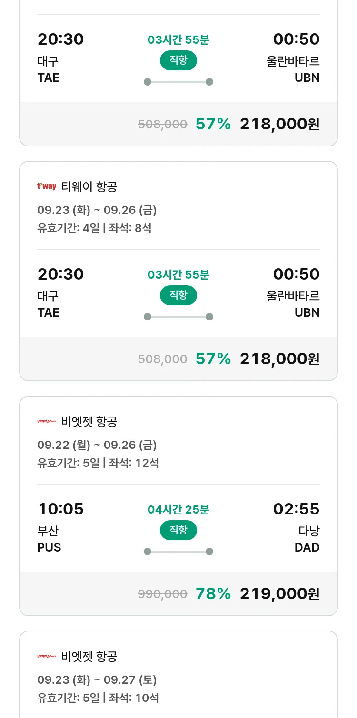Image resolution: width=357 pixels, height=718 pixels.
Task: Tap the 직항 badge on the T'way card
Action: 178,295
